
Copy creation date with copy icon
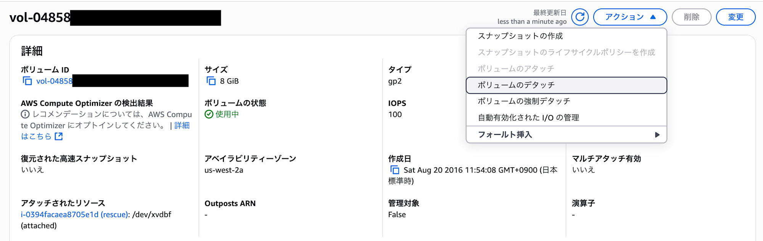point(394,170)
